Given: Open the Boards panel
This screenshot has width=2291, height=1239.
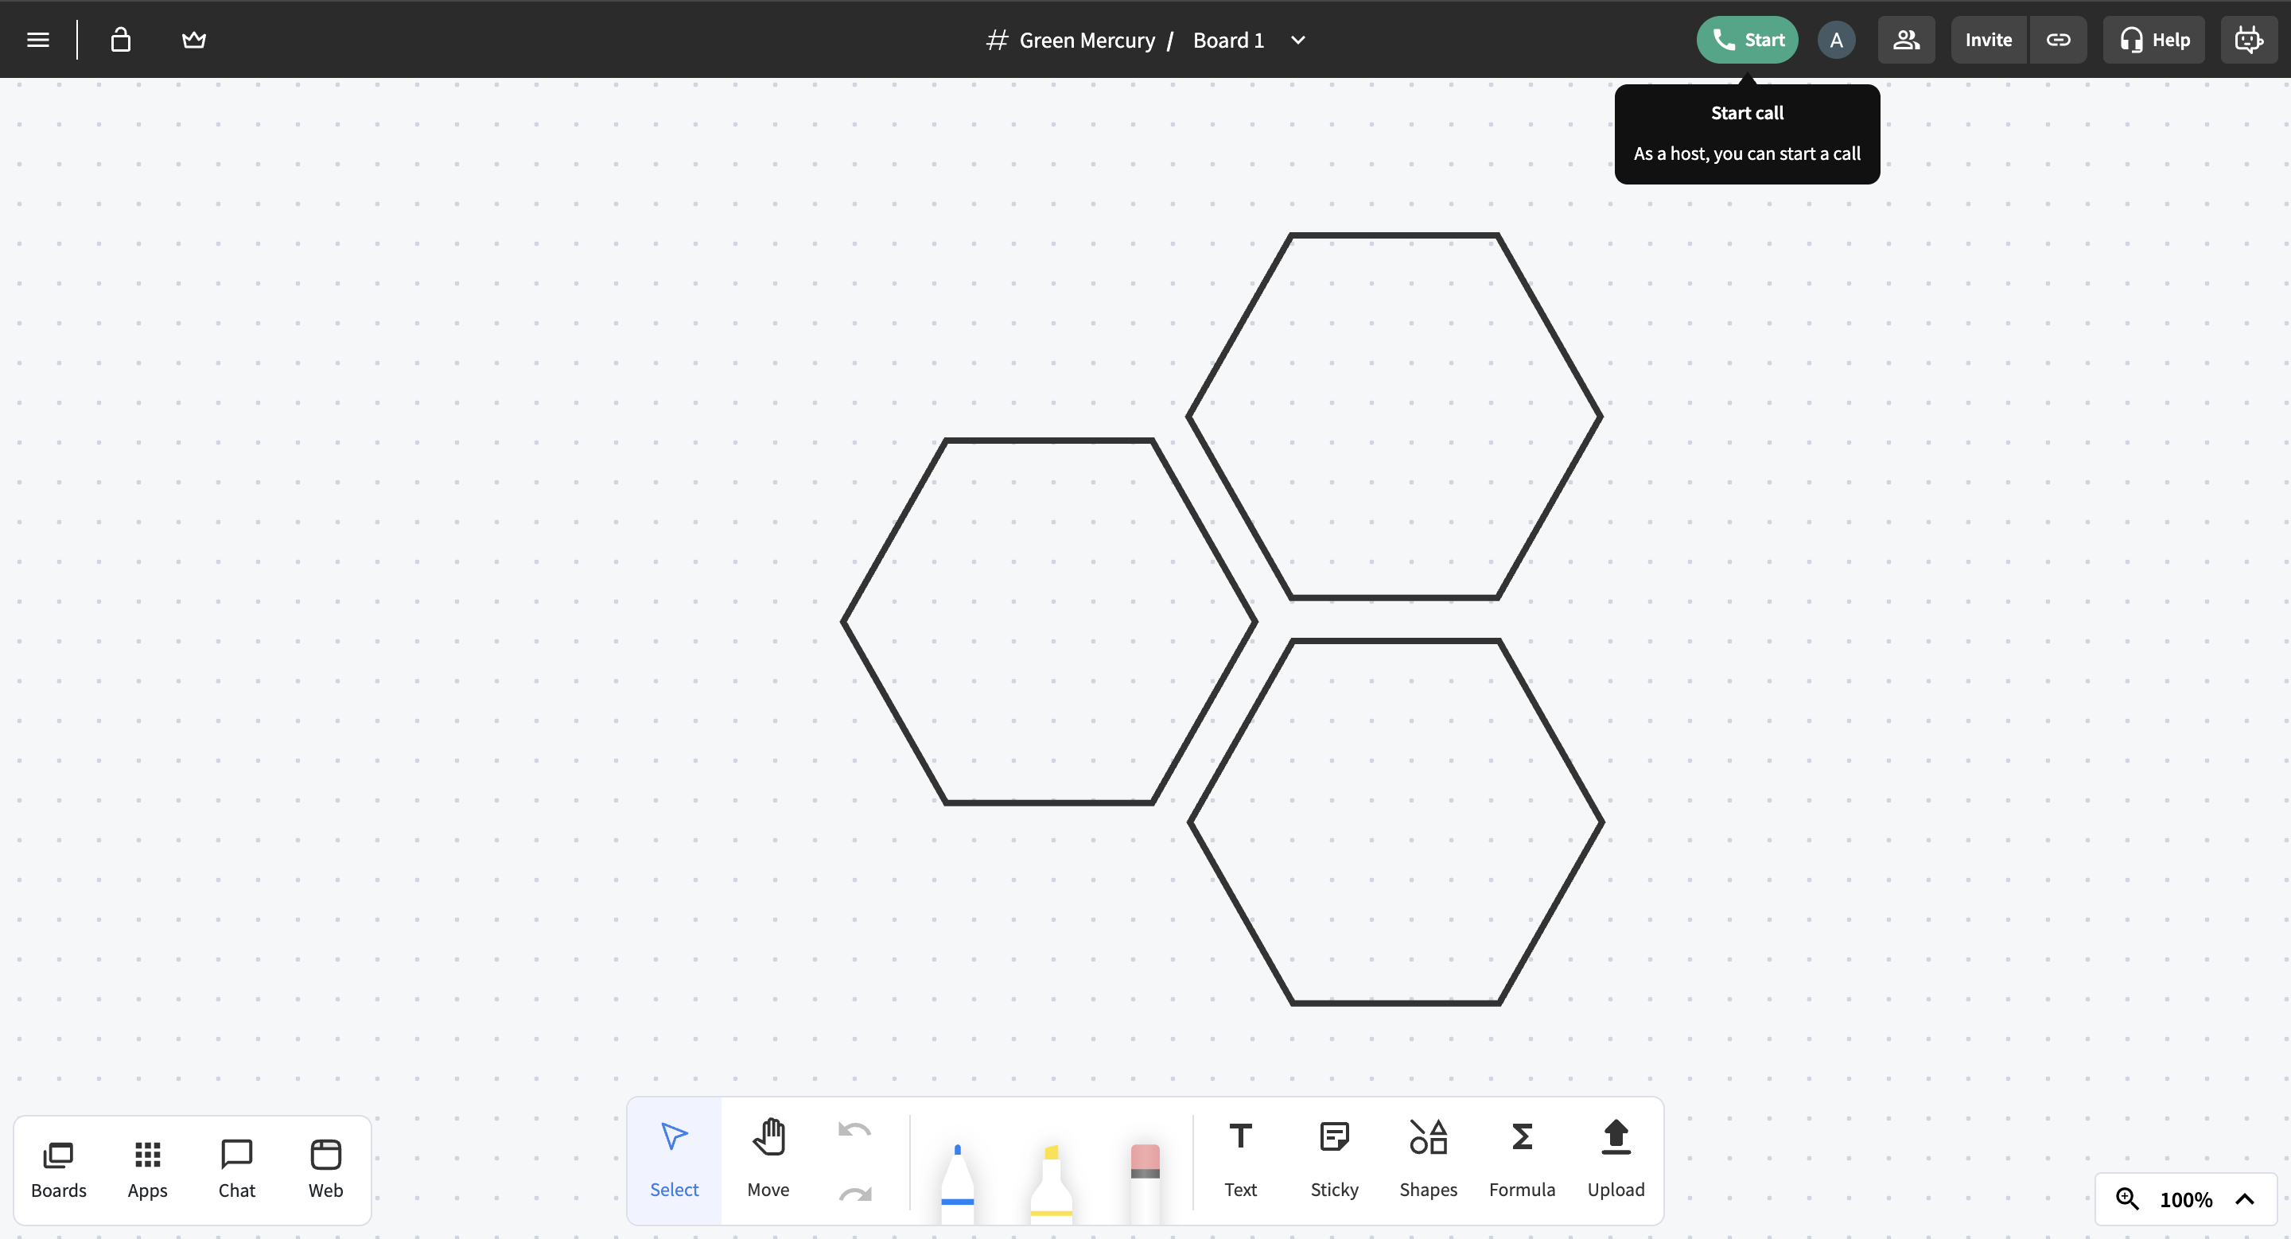Looking at the screenshot, I should pos(59,1169).
